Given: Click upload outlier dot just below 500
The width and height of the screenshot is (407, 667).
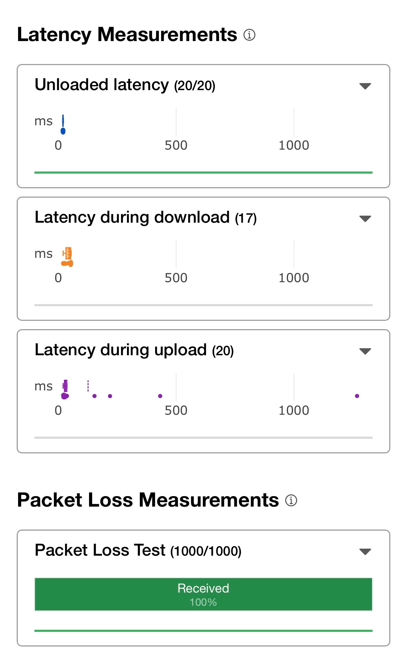Looking at the screenshot, I should (160, 396).
